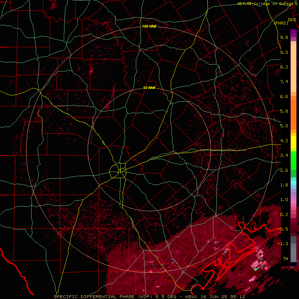Viewport: 299px width, 299px height.
Task: Click the 5.8 value on the color scale
Action: click(x=284, y=111)
